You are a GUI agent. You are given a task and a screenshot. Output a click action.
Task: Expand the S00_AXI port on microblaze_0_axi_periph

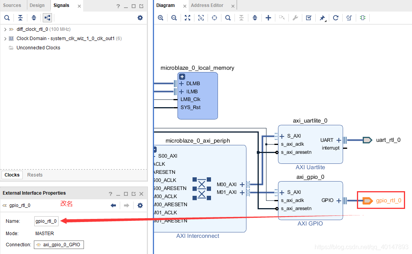point(156,156)
